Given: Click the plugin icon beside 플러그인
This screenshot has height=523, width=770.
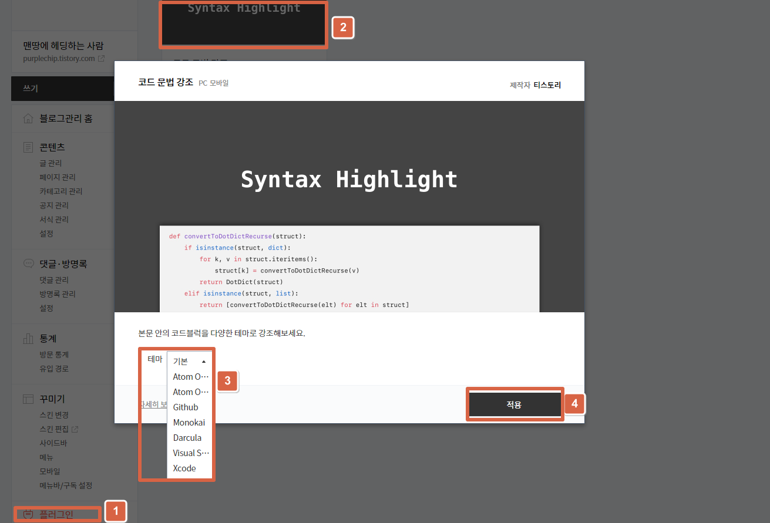Looking at the screenshot, I should (28, 515).
